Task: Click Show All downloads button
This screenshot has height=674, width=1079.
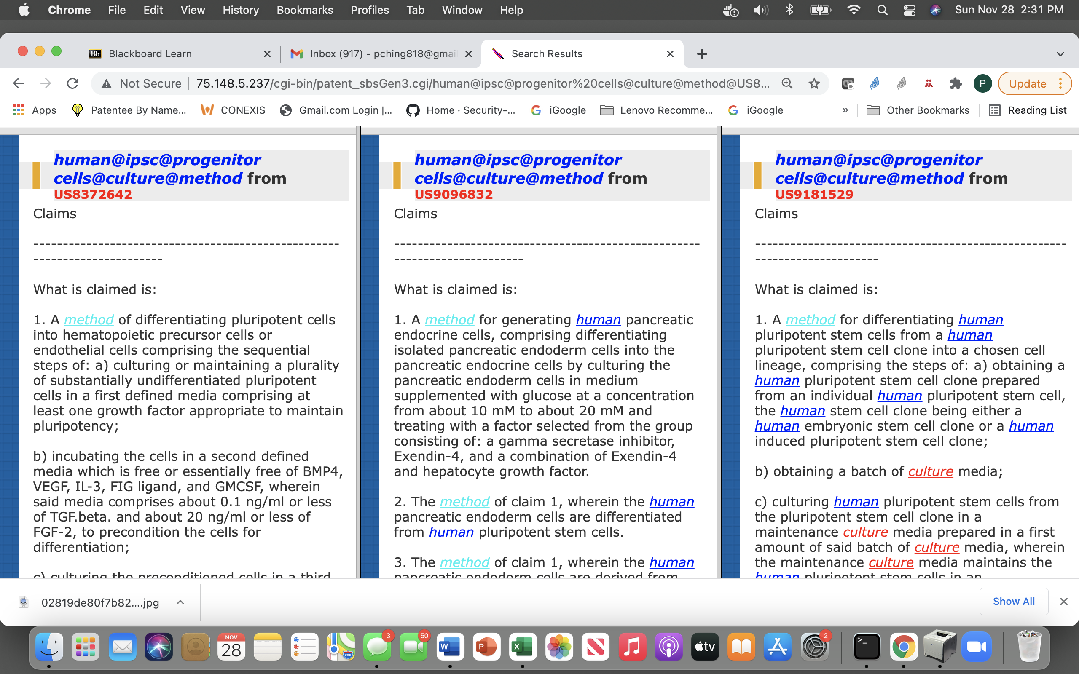Action: [x=1013, y=602]
